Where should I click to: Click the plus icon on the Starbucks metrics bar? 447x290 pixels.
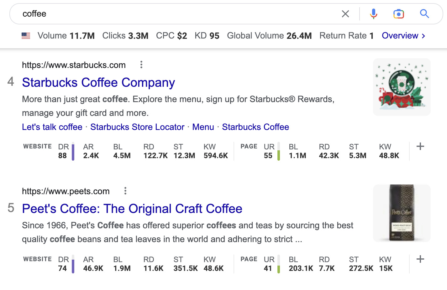pos(420,146)
